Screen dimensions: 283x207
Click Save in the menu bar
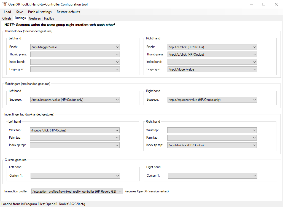coord(20,12)
